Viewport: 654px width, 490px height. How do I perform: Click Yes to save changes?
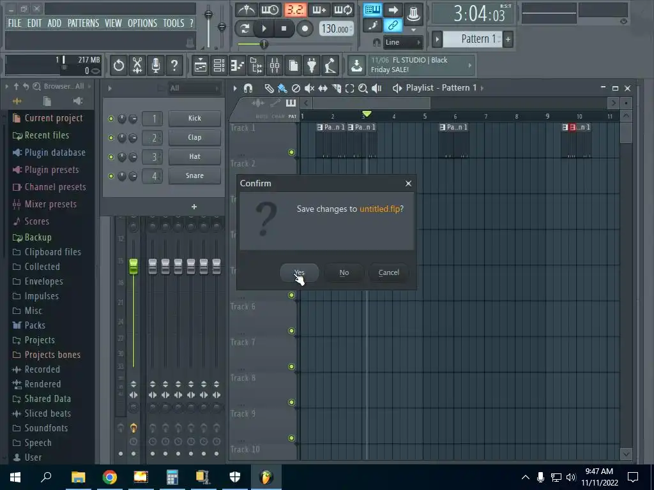(299, 272)
